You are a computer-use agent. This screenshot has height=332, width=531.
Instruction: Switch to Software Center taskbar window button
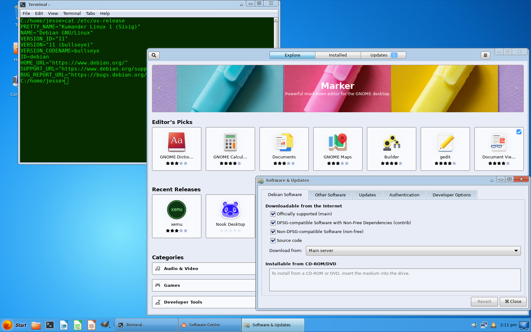click(210, 325)
